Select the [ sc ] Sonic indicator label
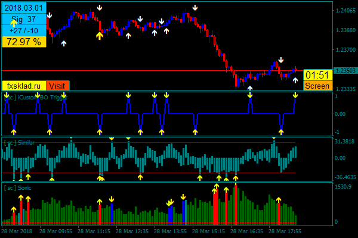Image resolution: width=358 pixels, height=238 pixels. [x=17, y=188]
